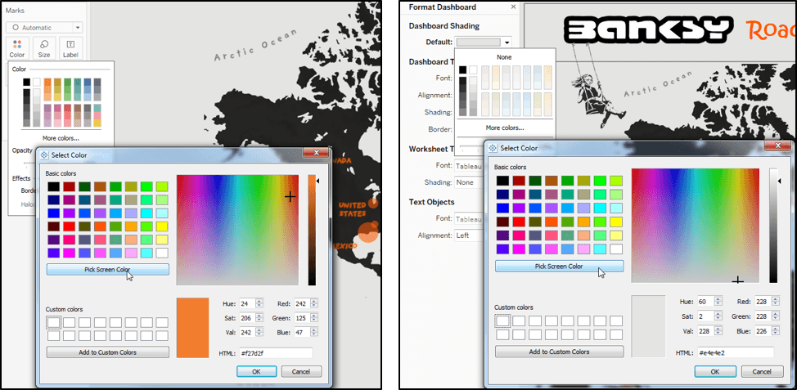
Task: Cancel the #e4e4e2 Select Color dialog
Action: pyautogui.click(x=762, y=371)
